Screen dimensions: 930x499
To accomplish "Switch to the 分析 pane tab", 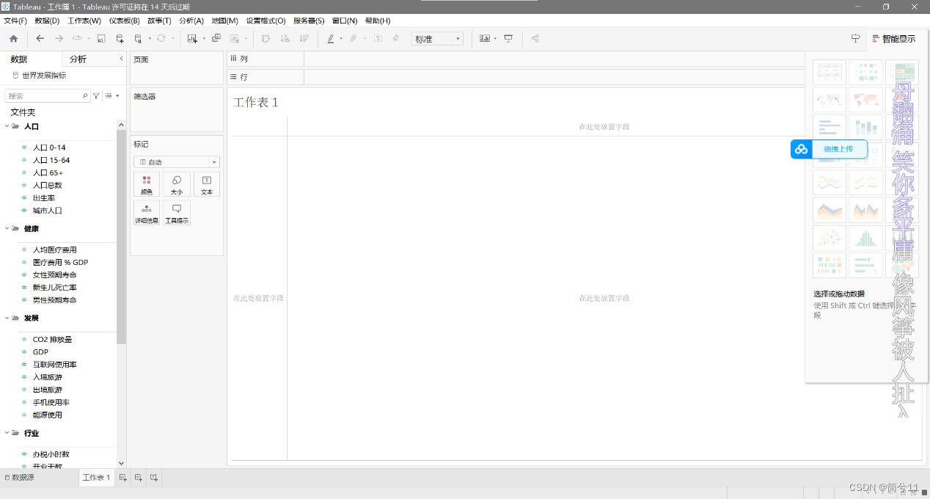I will pyautogui.click(x=78, y=59).
